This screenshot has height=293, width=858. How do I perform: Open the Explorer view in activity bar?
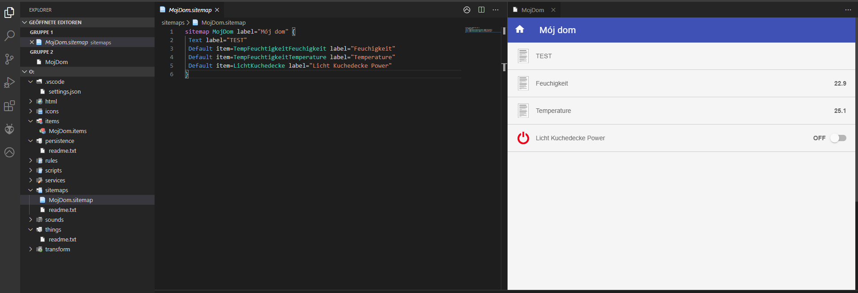[x=9, y=13]
